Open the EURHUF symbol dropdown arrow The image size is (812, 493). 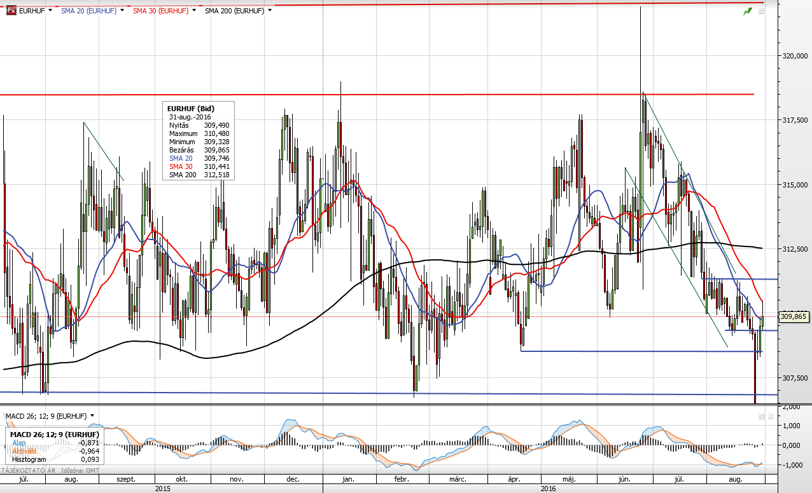50,11
